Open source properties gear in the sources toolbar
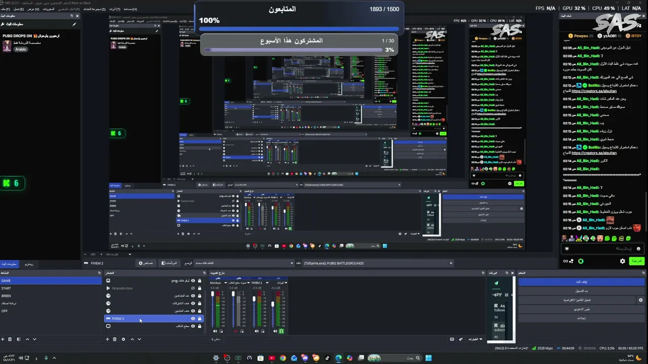 123,339
